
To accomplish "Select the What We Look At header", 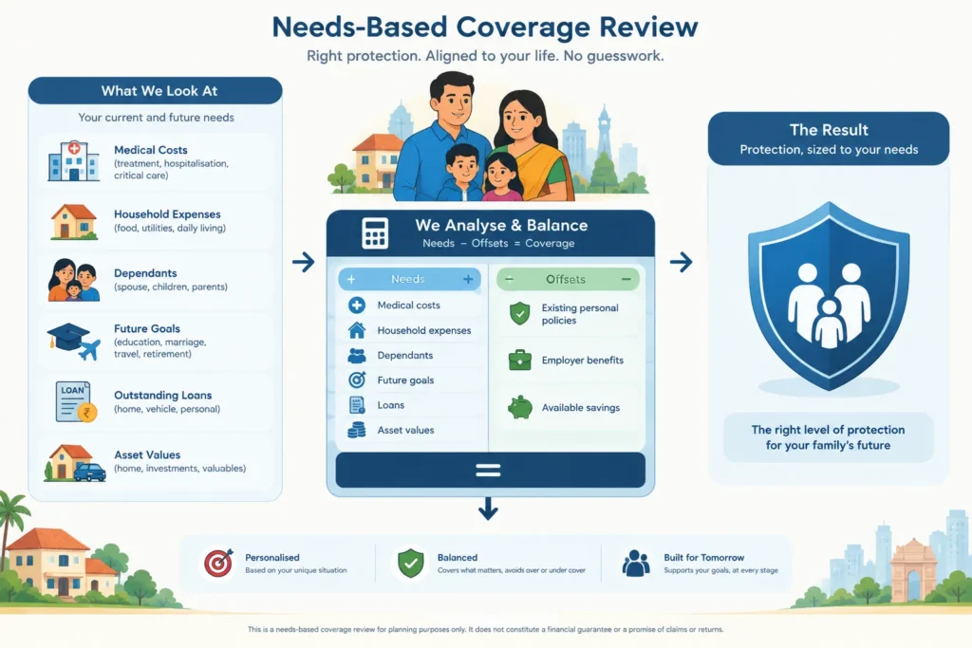I will (x=155, y=90).
